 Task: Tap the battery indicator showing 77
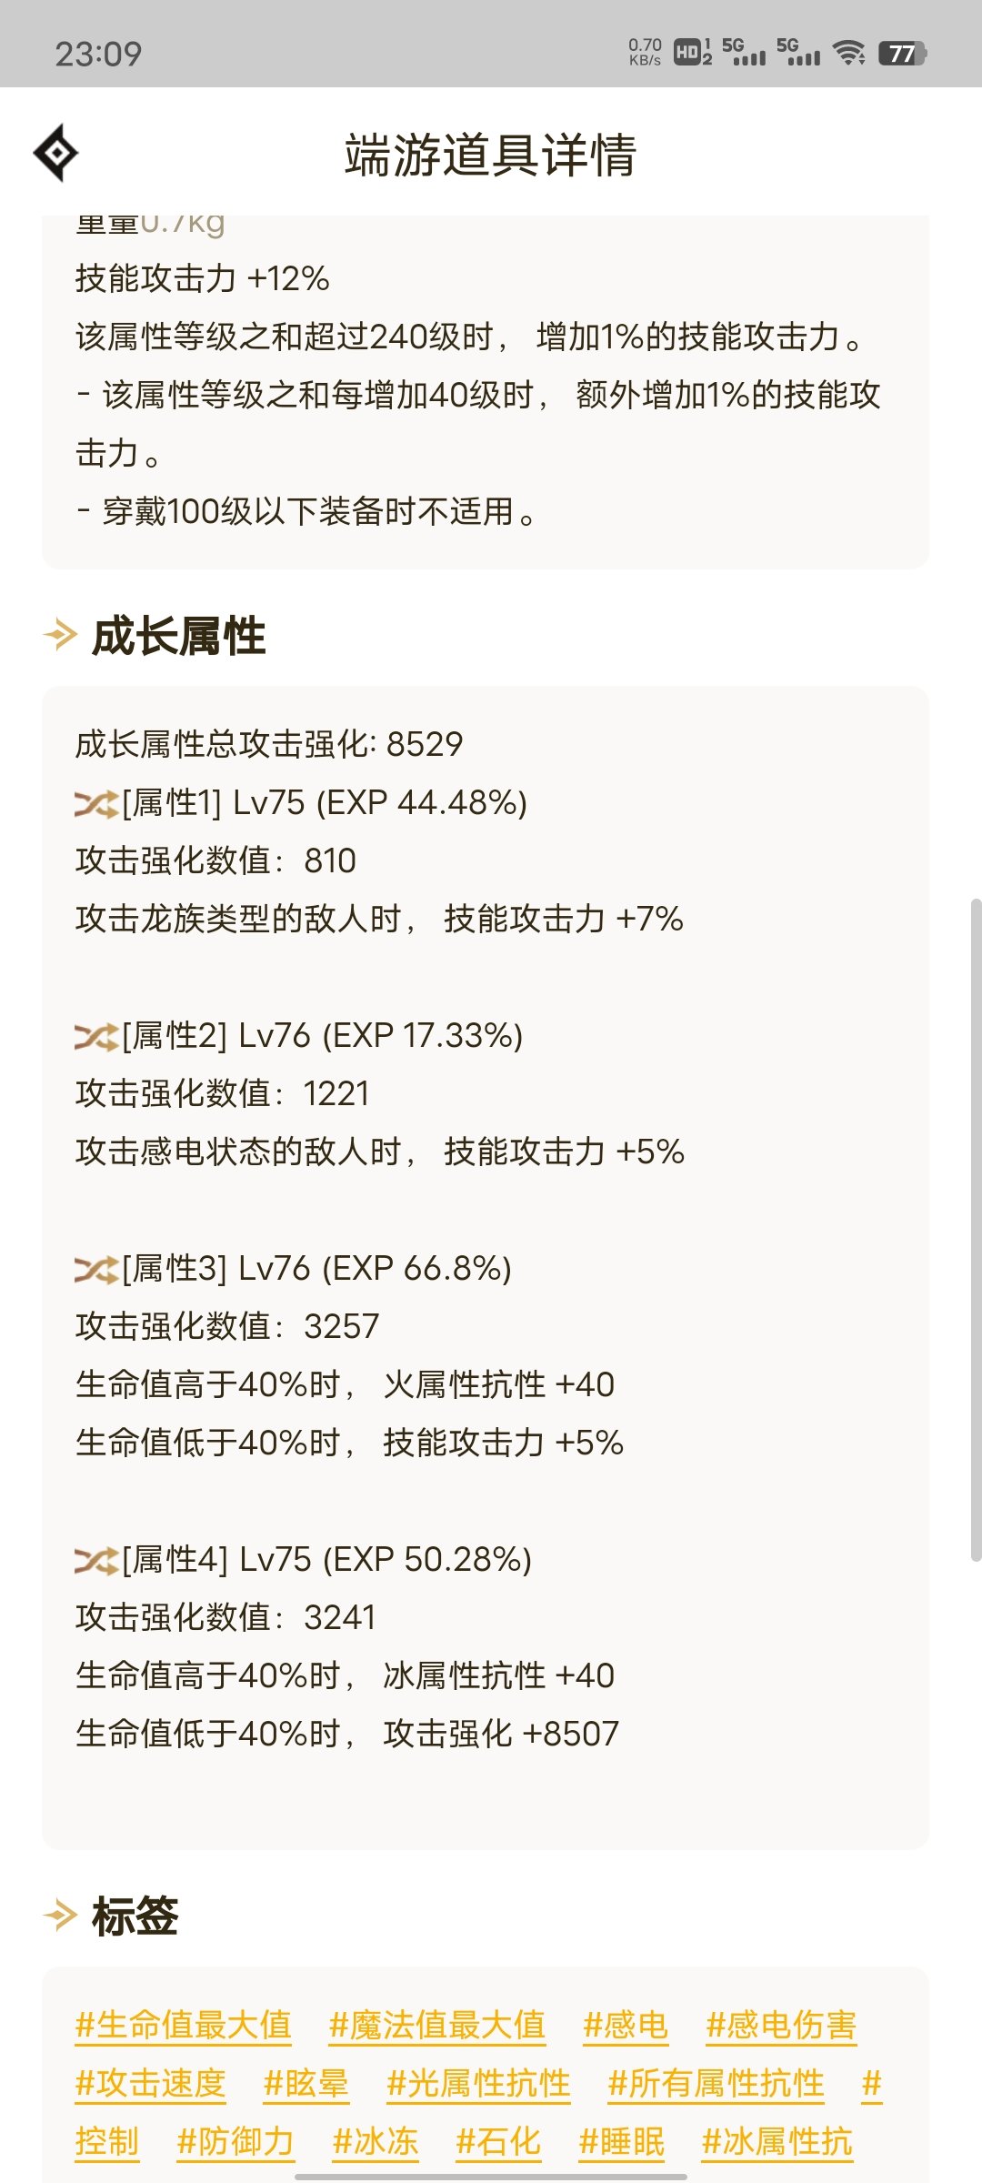click(902, 53)
